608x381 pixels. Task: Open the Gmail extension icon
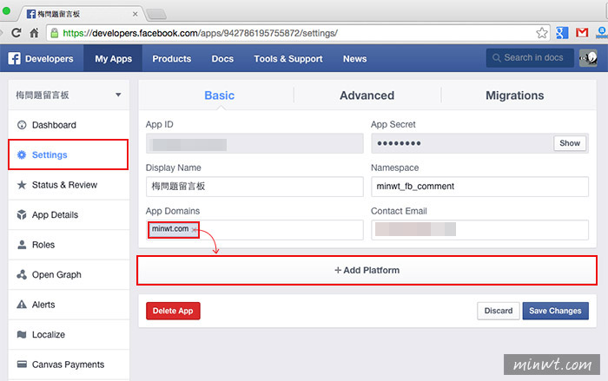pyautogui.click(x=582, y=33)
